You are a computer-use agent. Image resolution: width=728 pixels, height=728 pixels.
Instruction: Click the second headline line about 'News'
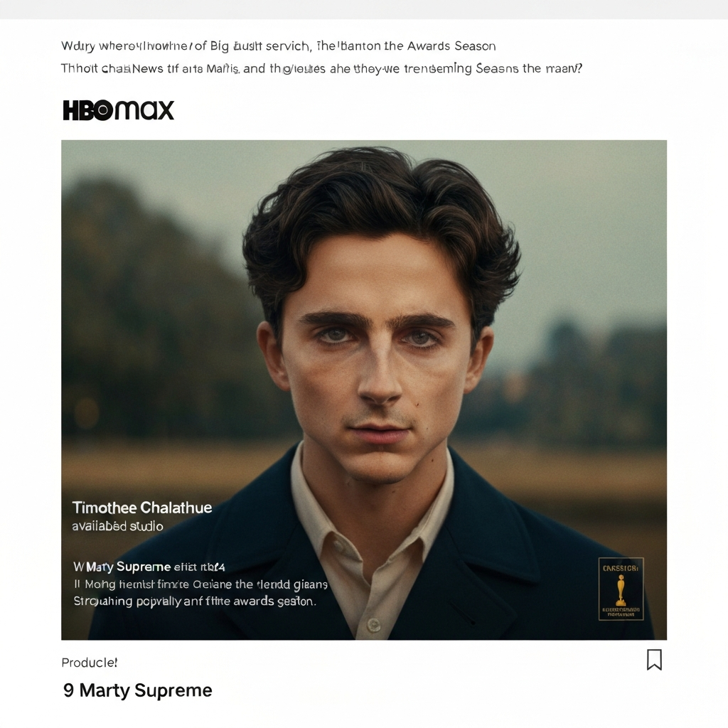(321, 69)
